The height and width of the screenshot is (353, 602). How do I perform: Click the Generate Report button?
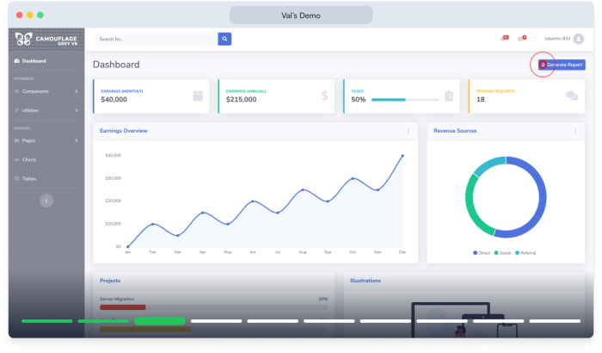coord(562,65)
